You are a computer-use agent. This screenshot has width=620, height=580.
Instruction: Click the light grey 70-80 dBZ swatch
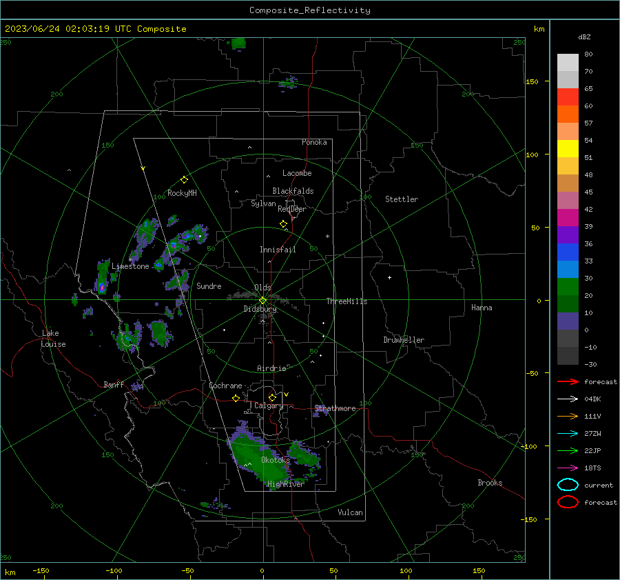(x=568, y=63)
